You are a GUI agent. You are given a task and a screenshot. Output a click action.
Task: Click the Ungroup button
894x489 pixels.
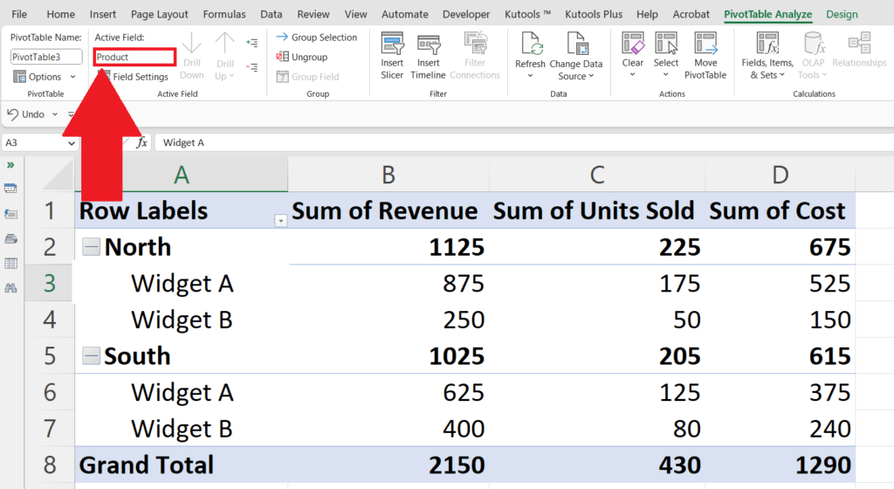coord(301,57)
